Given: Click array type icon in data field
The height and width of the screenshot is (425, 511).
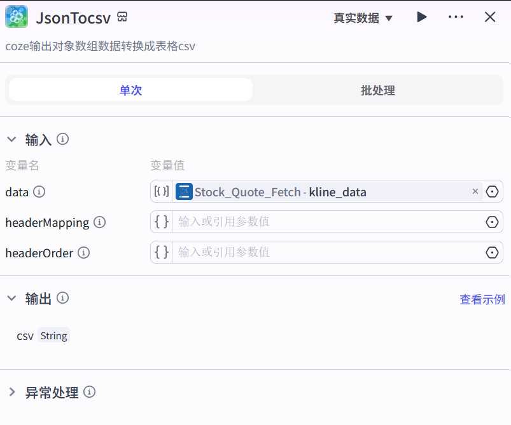Looking at the screenshot, I should click(161, 191).
